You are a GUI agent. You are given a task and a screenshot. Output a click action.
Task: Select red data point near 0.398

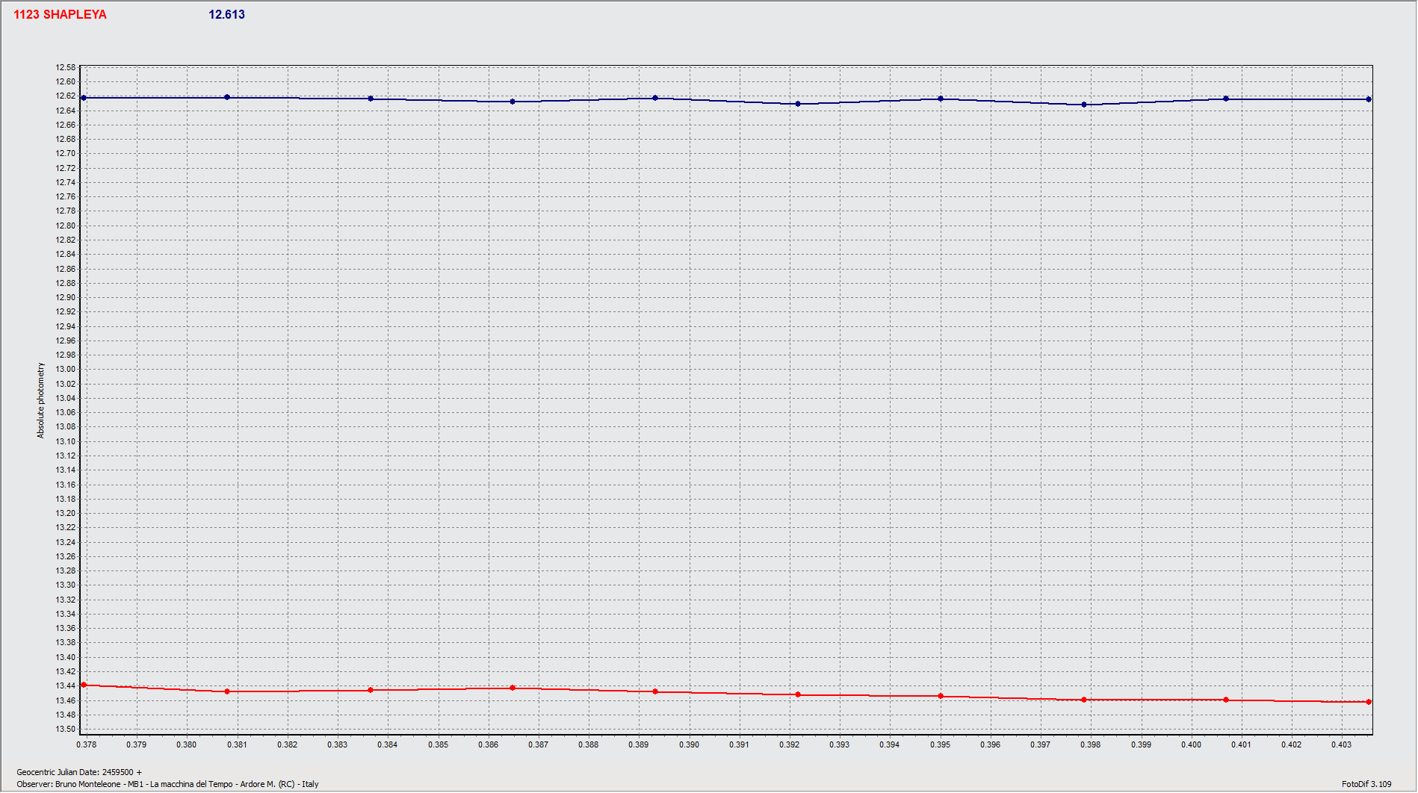point(1084,700)
